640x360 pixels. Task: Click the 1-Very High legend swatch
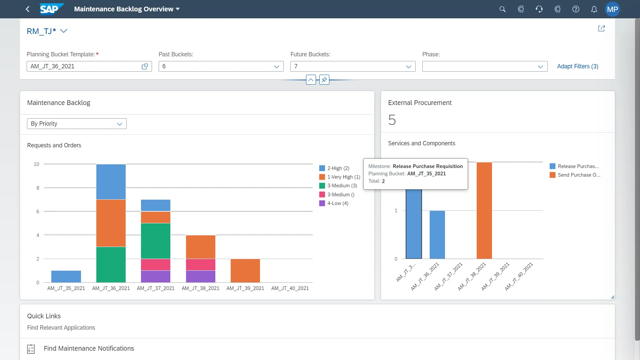point(322,177)
